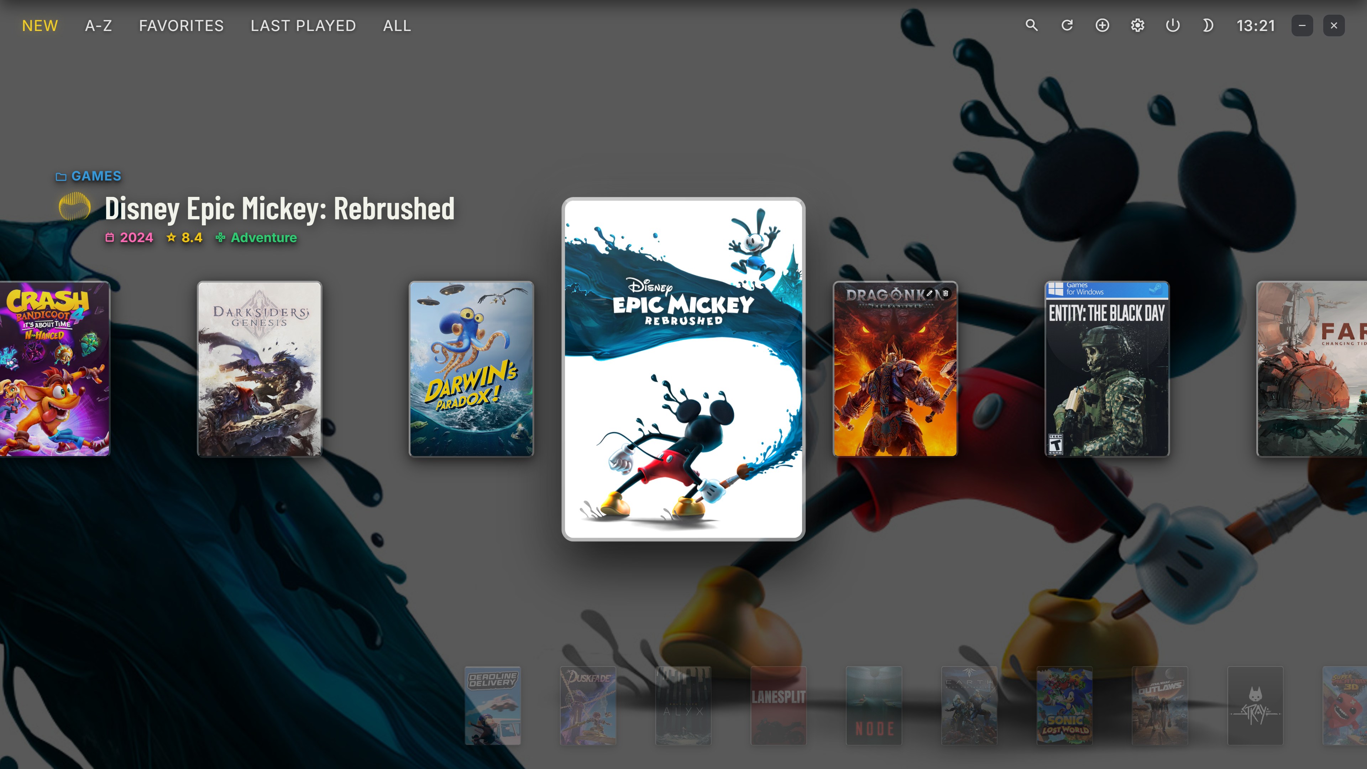Select the NODE thumbnail
The width and height of the screenshot is (1367, 769).
[874, 705]
